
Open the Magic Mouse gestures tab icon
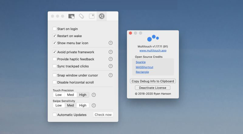click(x=81, y=16)
